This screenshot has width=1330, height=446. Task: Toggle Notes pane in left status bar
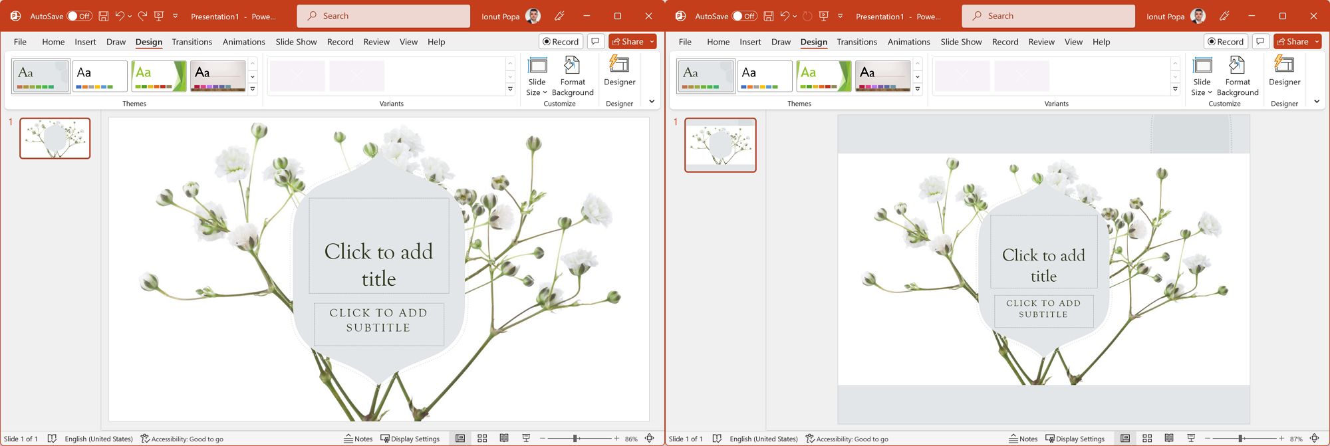point(358,439)
